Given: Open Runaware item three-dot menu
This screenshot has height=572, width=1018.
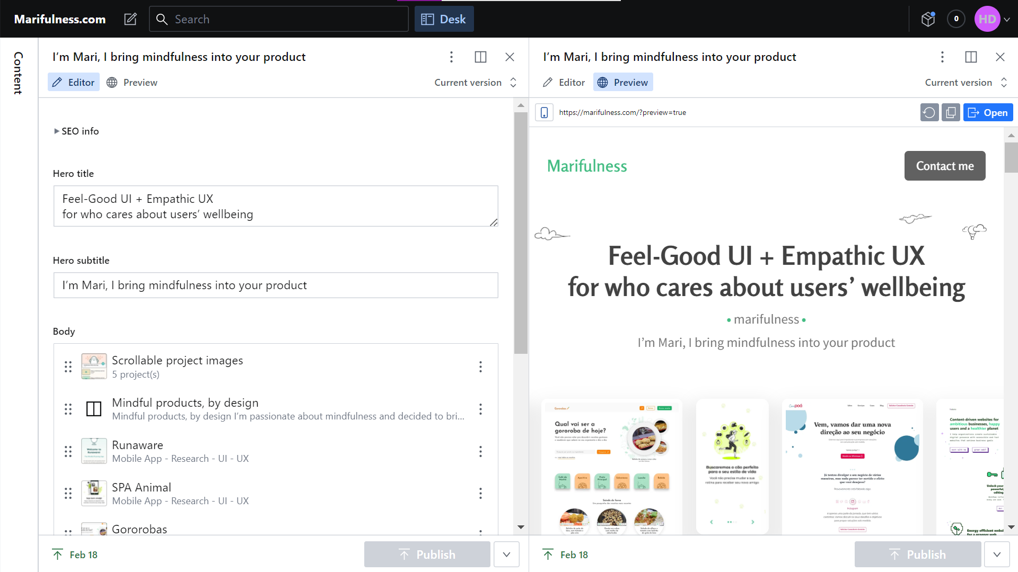Looking at the screenshot, I should coord(480,451).
